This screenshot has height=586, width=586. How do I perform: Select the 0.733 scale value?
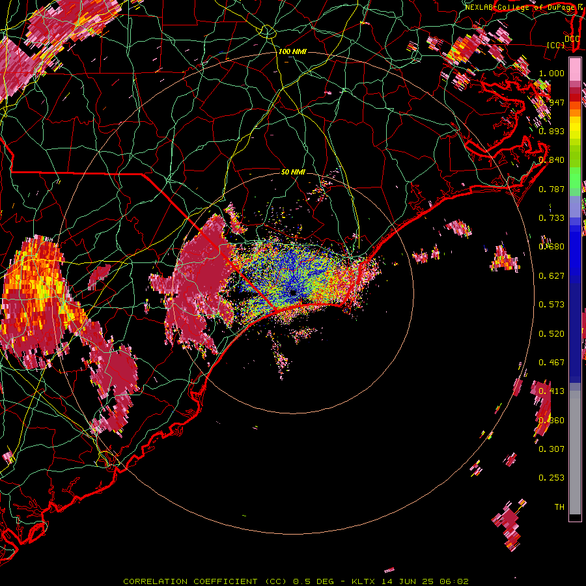(x=551, y=218)
